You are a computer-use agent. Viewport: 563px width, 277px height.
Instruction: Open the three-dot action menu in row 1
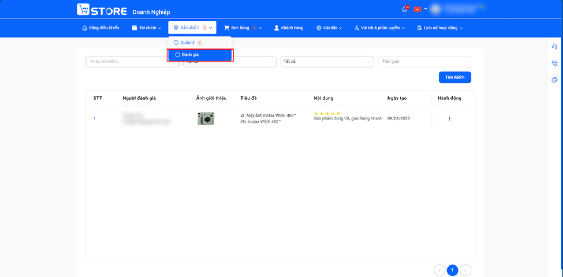(x=450, y=119)
